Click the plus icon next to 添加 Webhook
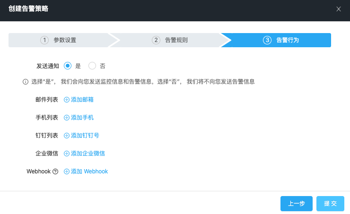This screenshot has height=214, width=350. (x=67, y=171)
